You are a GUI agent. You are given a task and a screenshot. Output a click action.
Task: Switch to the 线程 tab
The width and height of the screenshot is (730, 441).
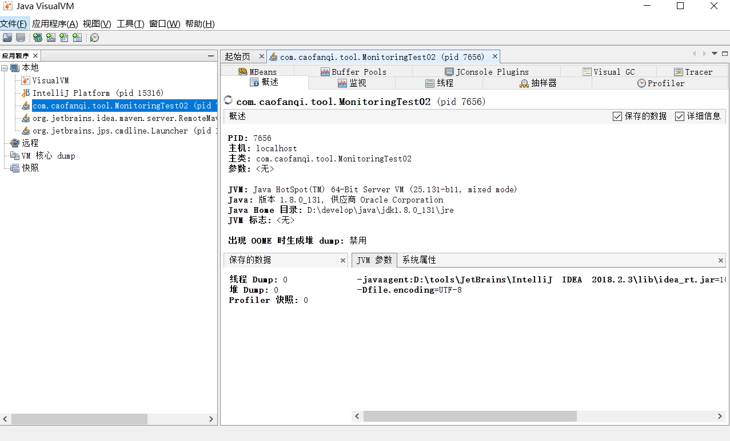pyautogui.click(x=439, y=83)
